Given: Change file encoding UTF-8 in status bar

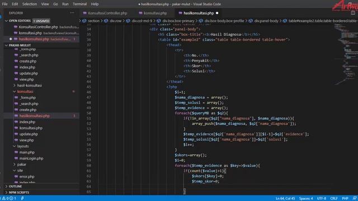Looking at the screenshot, I should tap(322, 199).
